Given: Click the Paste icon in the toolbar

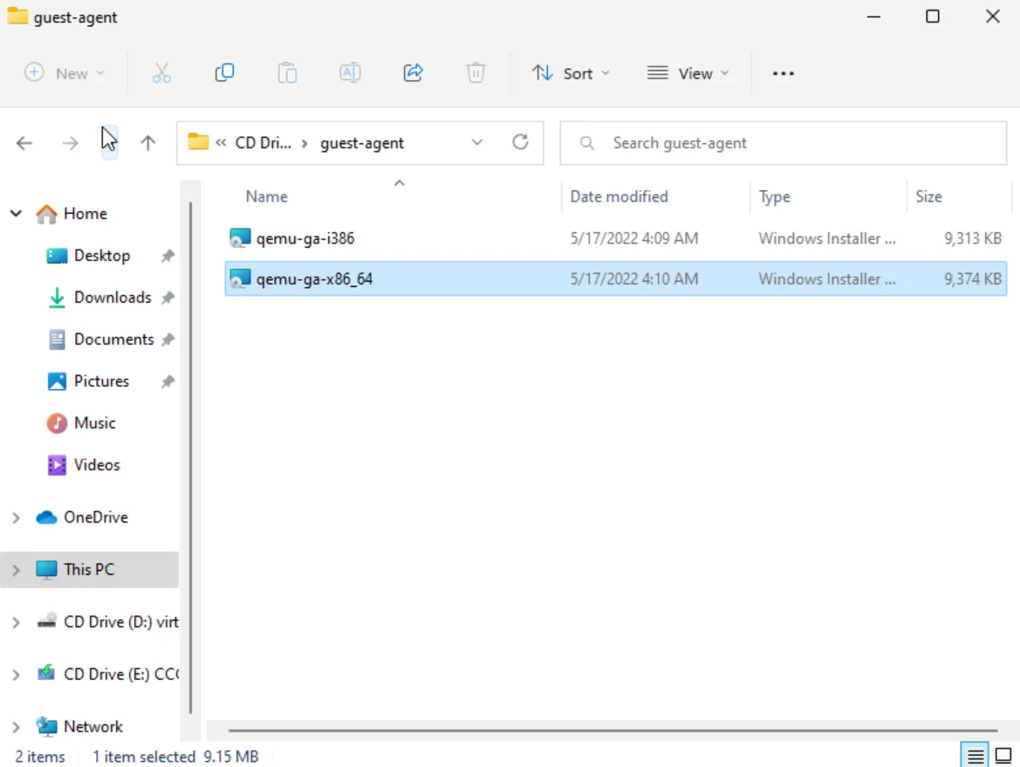Looking at the screenshot, I should click(x=286, y=72).
